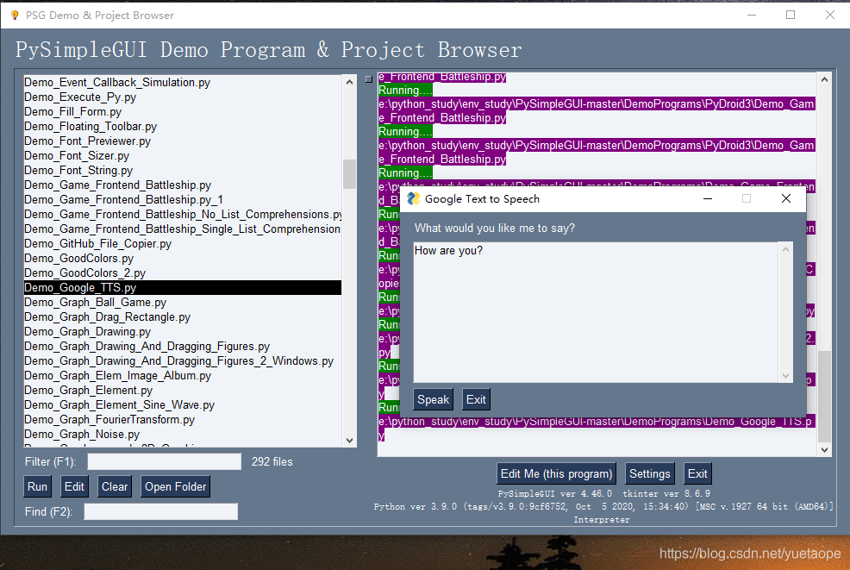Click the Run button below the file list
The height and width of the screenshot is (570, 850).
(x=37, y=486)
